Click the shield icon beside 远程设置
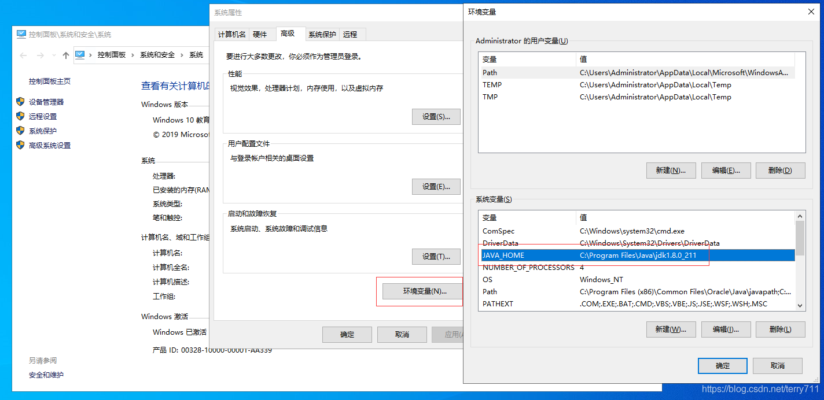Image resolution: width=824 pixels, height=400 pixels. click(x=21, y=116)
